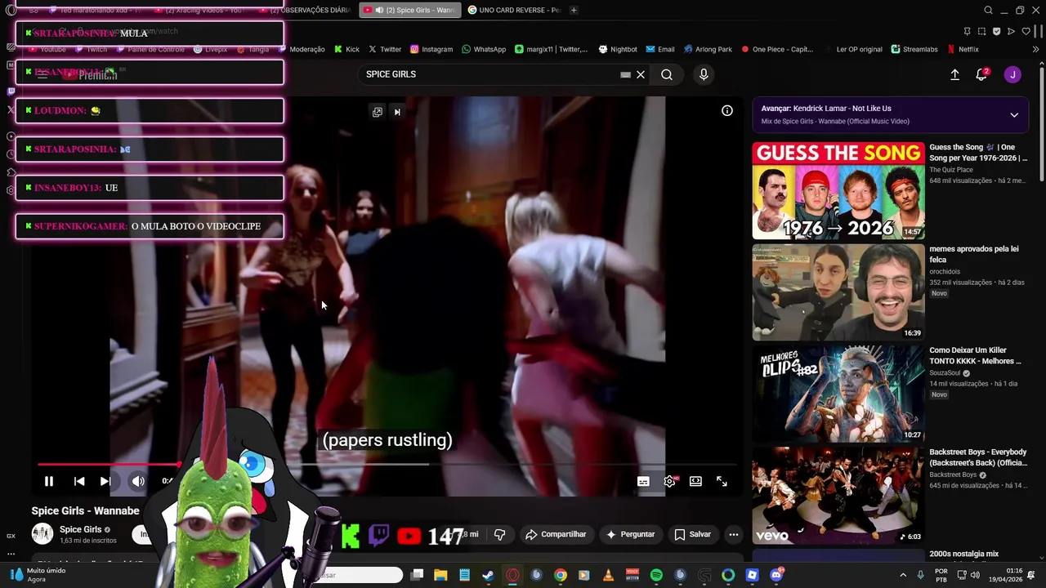Open WhatsApp bookmark
This screenshot has height=588, width=1046.
[484, 49]
